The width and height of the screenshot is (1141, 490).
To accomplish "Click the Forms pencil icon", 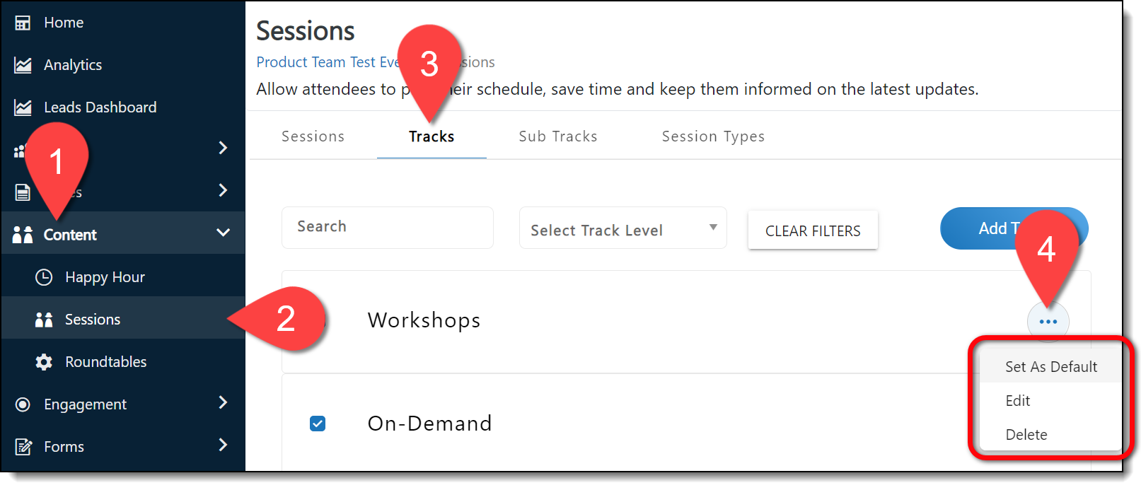I will click(x=23, y=447).
